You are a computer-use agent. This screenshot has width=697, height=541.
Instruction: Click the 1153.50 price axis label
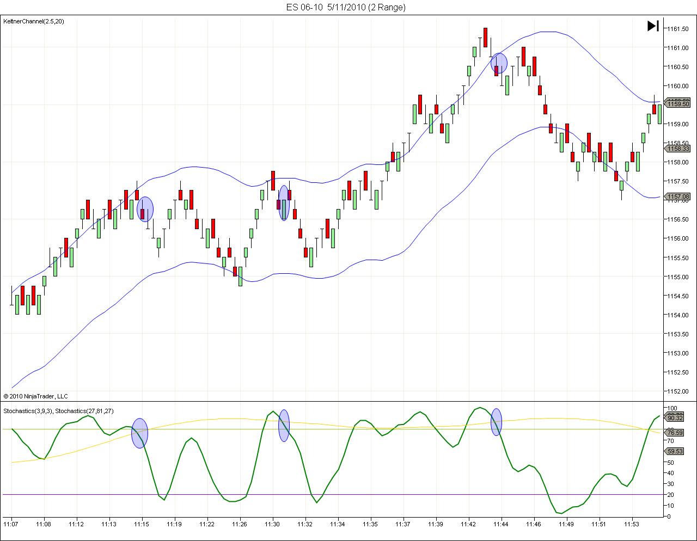[x=677, y=334]
